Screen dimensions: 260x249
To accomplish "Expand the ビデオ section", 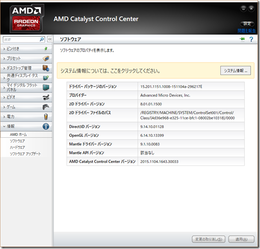I will point(26,97).
